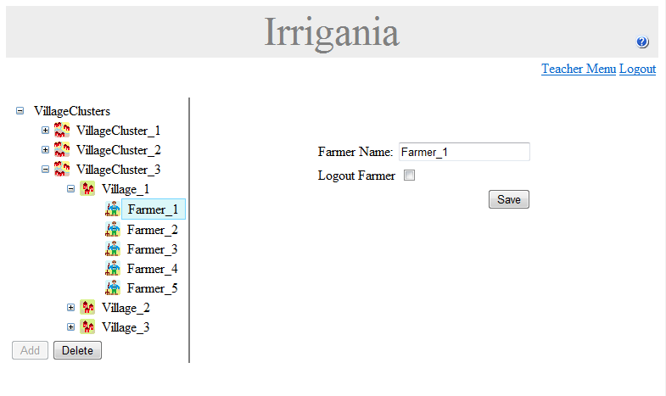Click the Farmer_2 person icon
666x396 pixels.
point(113,229)
